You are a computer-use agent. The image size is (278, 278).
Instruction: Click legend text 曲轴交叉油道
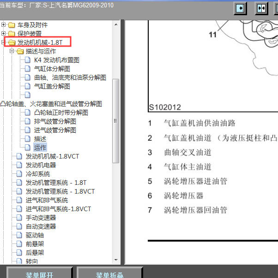(x=187, y=153)
